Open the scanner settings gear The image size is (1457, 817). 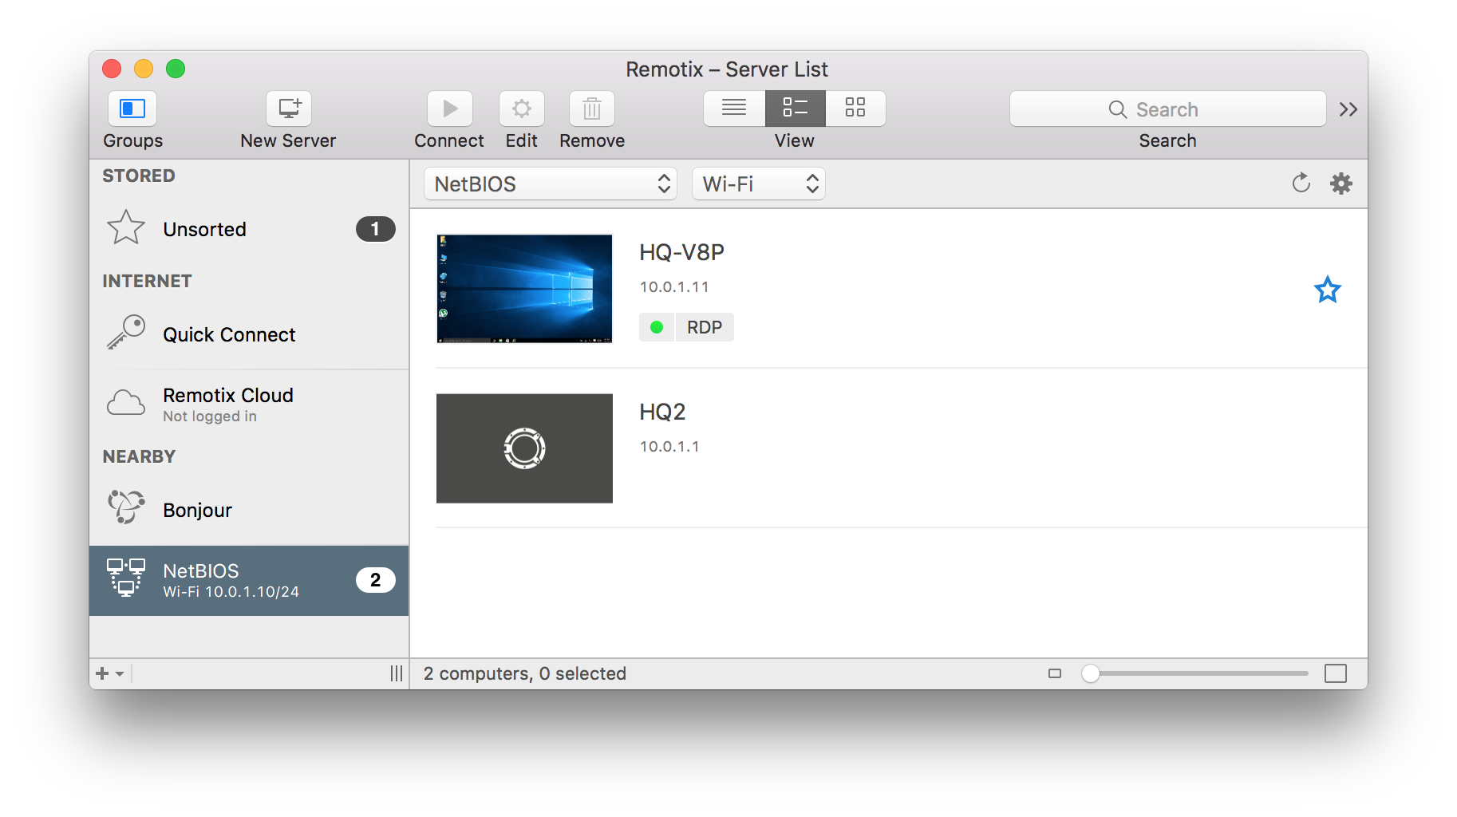click(x=1341, y=184)
